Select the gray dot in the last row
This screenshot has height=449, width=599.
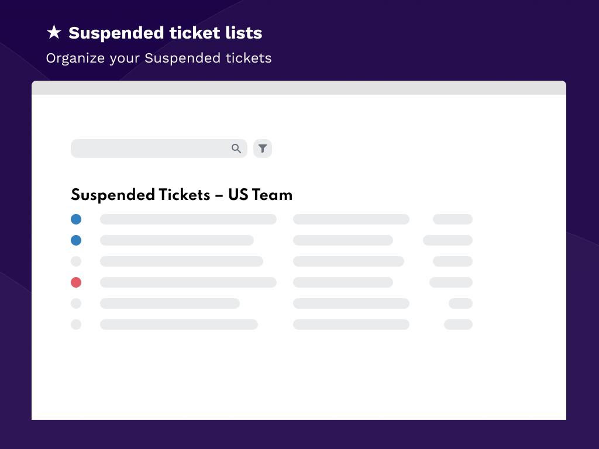coord(76,324)
